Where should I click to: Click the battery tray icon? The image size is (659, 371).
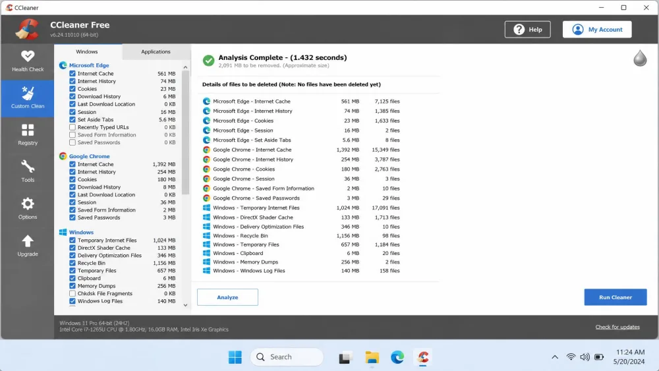[x=599, y=357]
